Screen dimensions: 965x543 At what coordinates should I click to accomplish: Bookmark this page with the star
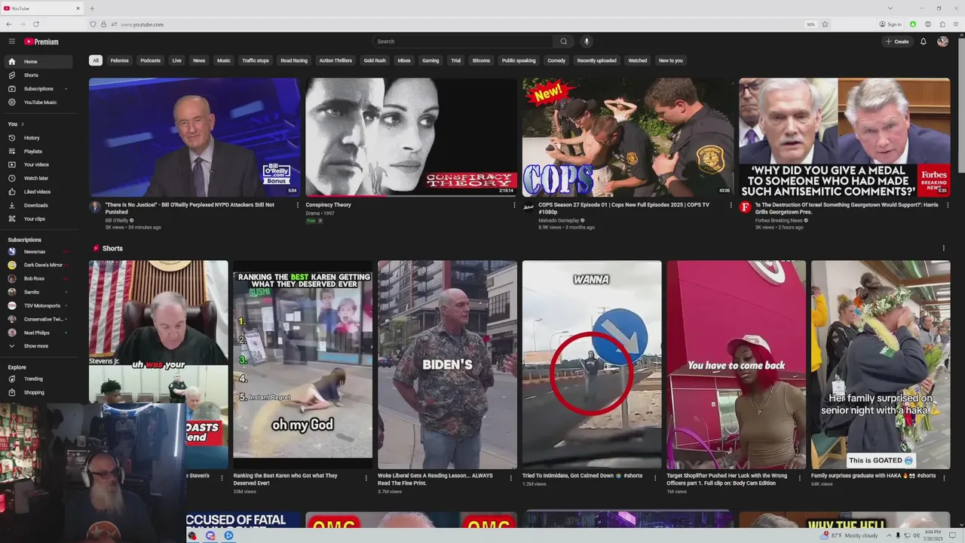[825, 24]
